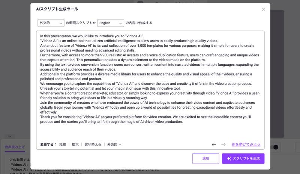
Task: Click 言い換える to rephrase the script
Action: (x=93, y=145)
